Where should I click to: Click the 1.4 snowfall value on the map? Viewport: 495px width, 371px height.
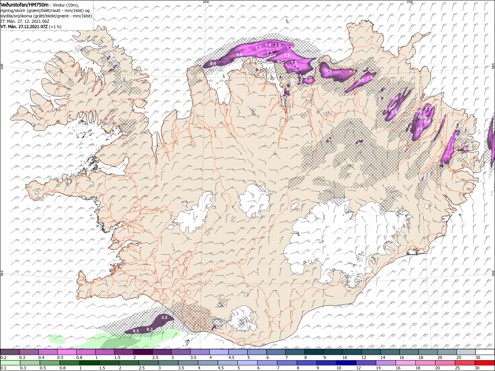[x=268, y=45]
